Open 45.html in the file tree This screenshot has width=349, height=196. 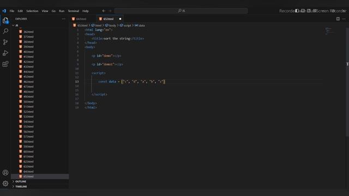pyautogui.click(x=28, y=77)
